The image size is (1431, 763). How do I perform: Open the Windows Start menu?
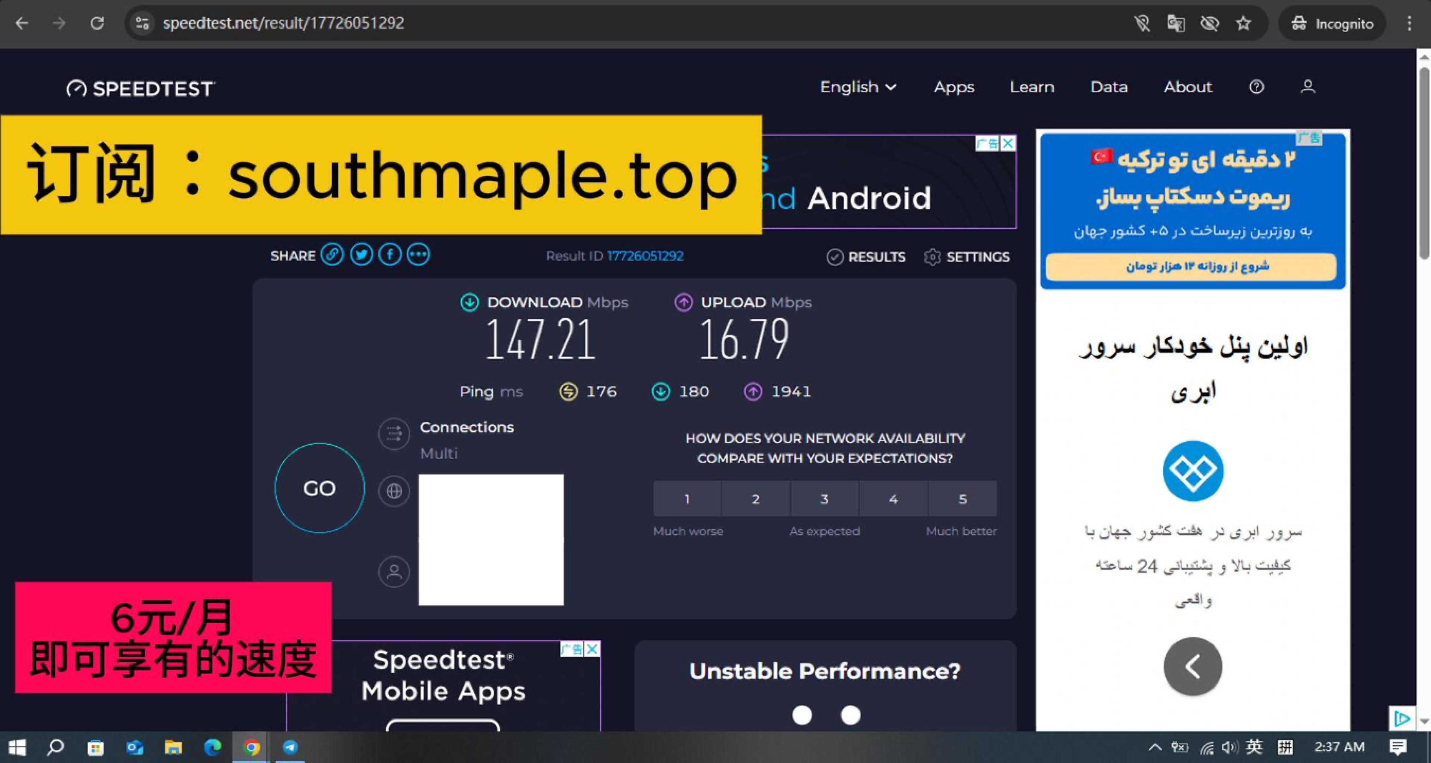17,747
